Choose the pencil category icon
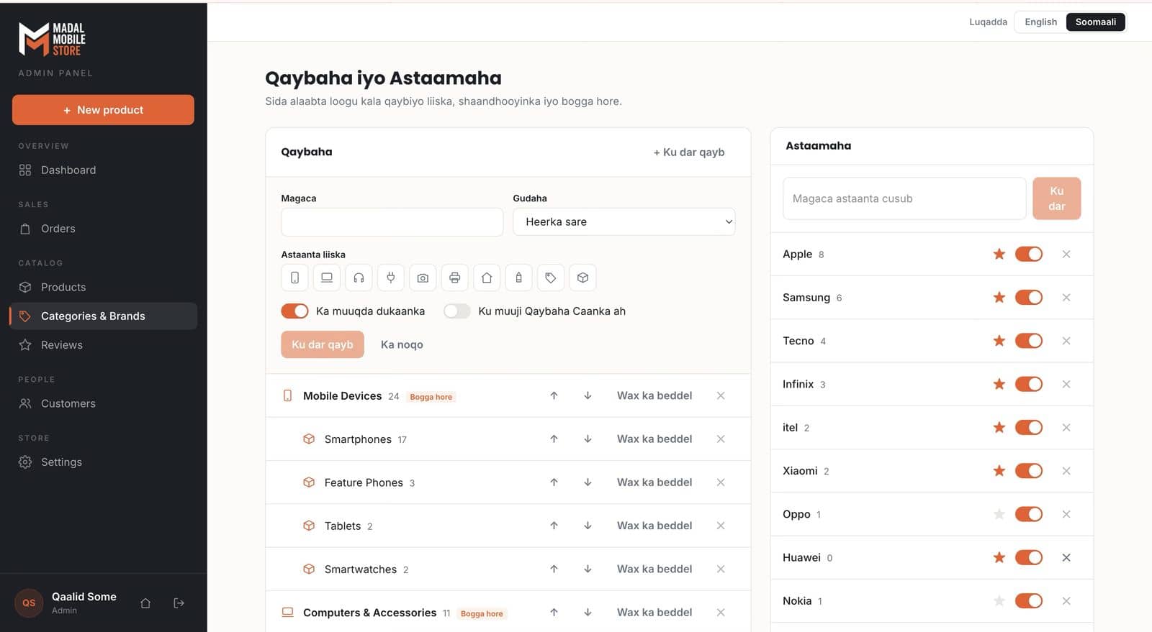 519,278
